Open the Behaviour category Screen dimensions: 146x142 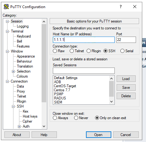click(24, 61)
